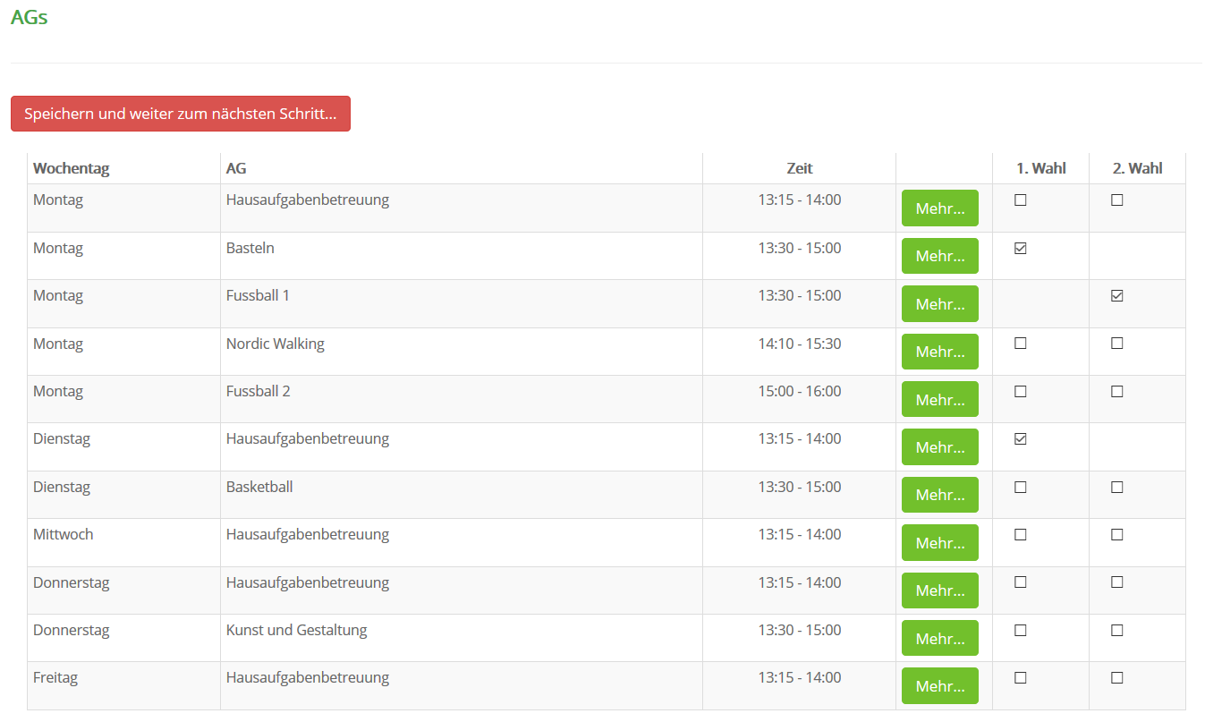Select 2. Wahl for Donnerstag Hausaufgabenbetreuung
Image resolution: width=1205 pixels, height=722 pixels.
[1116, 582]
